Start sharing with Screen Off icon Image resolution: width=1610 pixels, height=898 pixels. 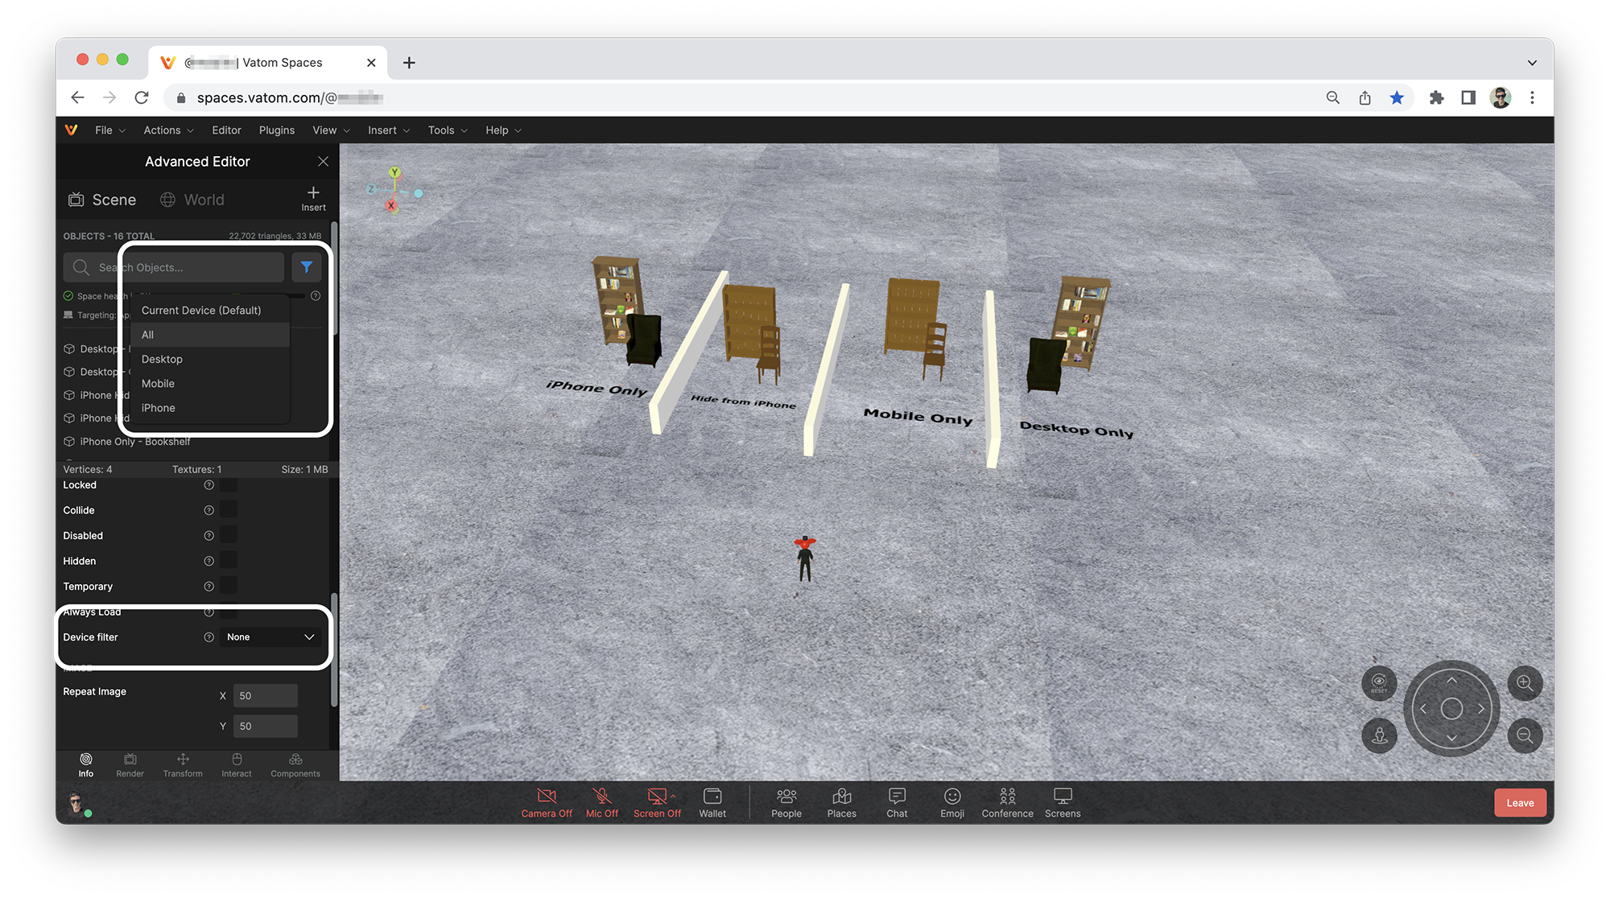point(657,796)
